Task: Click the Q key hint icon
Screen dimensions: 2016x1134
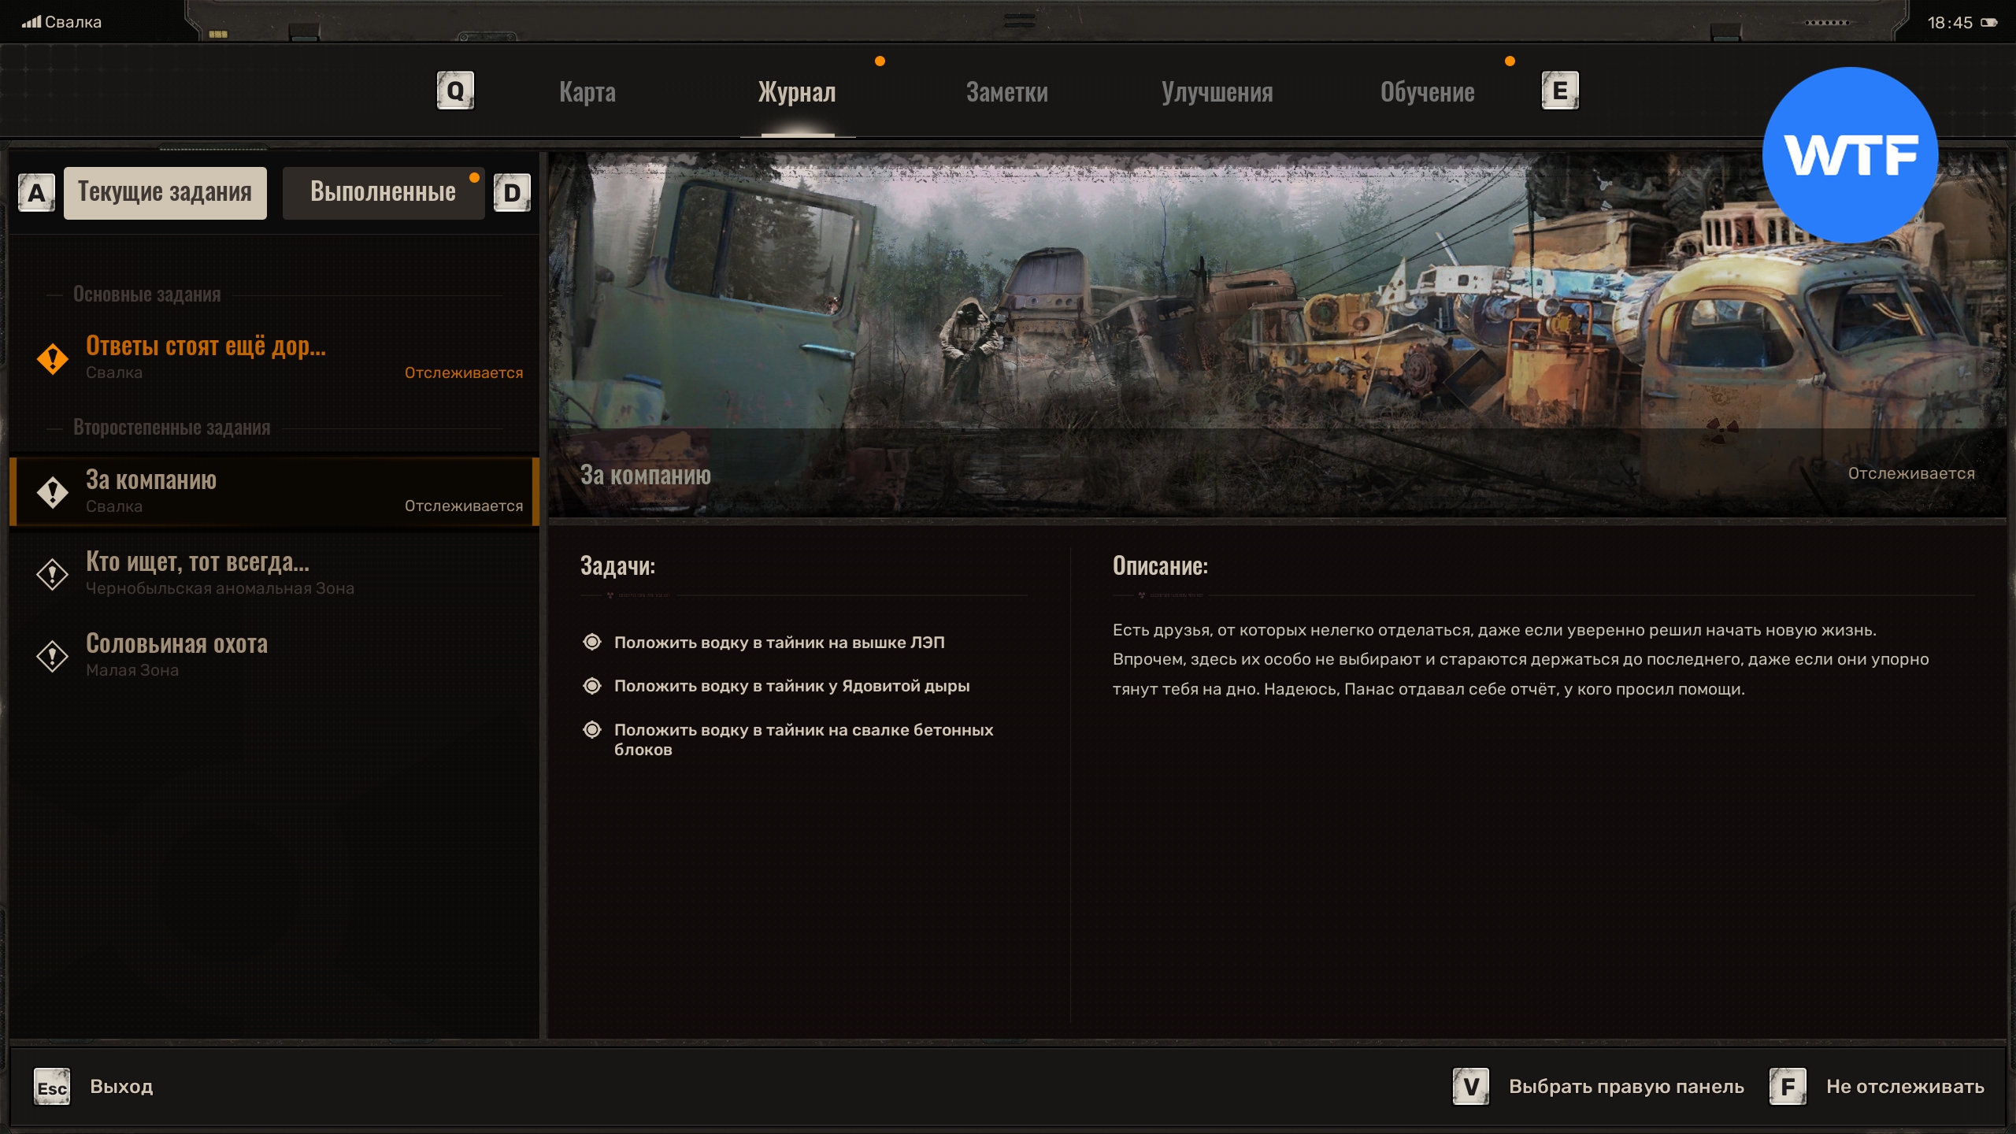Action: (455, 91)
